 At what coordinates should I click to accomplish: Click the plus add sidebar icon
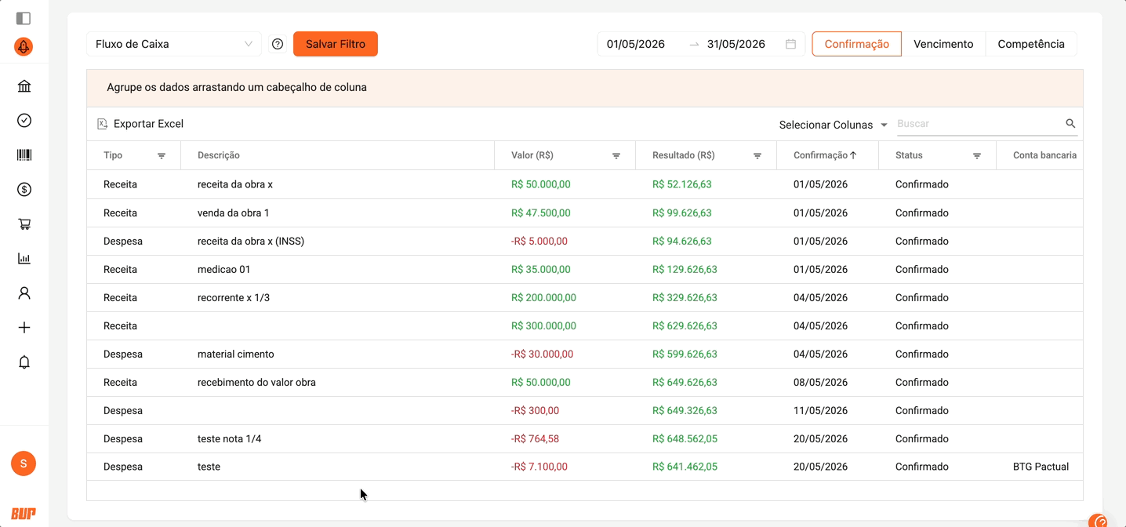coord(24,328)
